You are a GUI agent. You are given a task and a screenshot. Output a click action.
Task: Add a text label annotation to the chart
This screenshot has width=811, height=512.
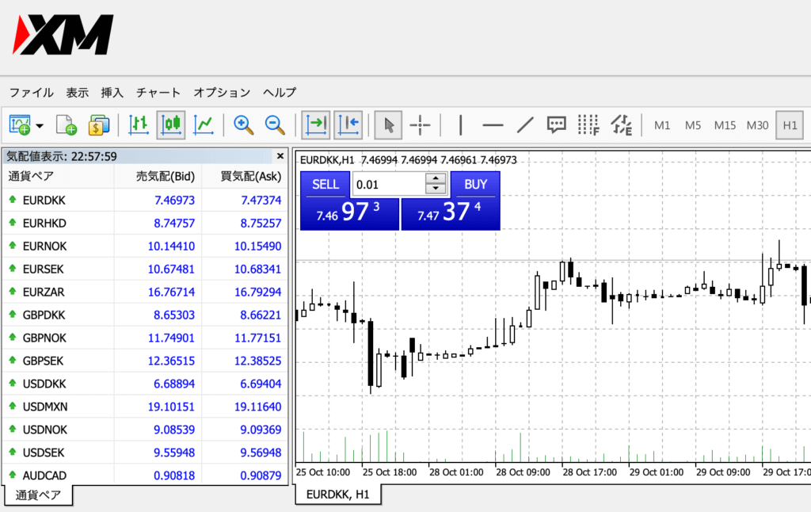point(555,124)
